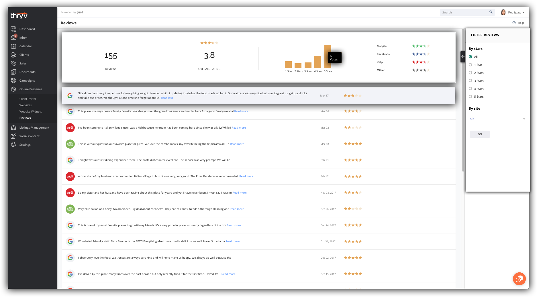Open Websites submenu item
Image resolution: width=537 pixels, height=297 pixels.
(26, 105)
